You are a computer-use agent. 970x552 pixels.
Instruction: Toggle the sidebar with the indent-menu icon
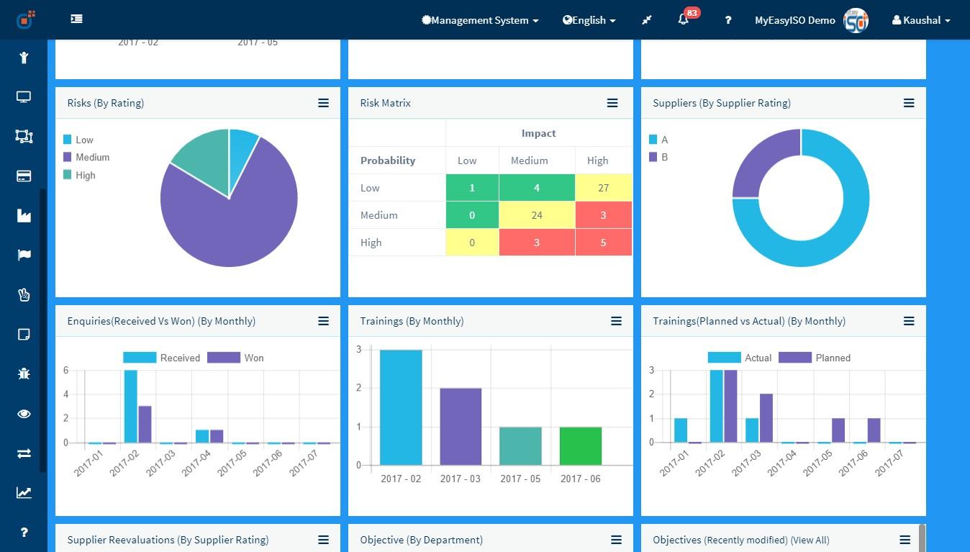tap(76, 19)
